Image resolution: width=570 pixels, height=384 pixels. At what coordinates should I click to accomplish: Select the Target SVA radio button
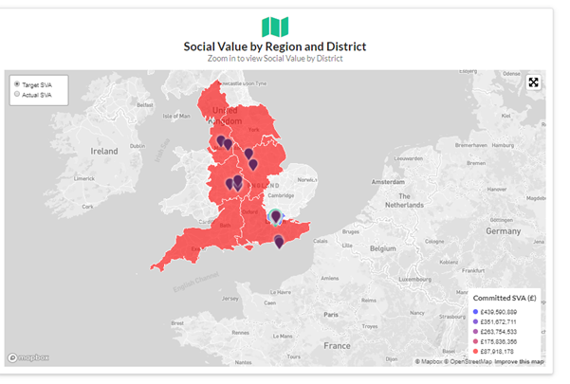click(x=17, y=84)
